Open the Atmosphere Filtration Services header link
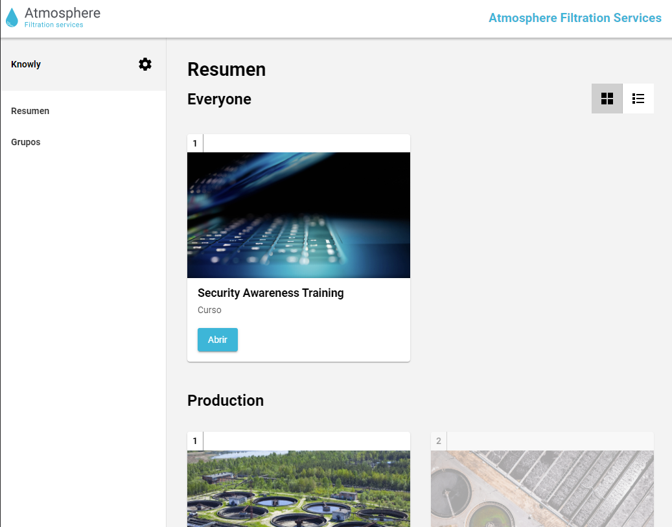Image resolution: width=672 pixels, height=527 pixels. coord(575,18)
